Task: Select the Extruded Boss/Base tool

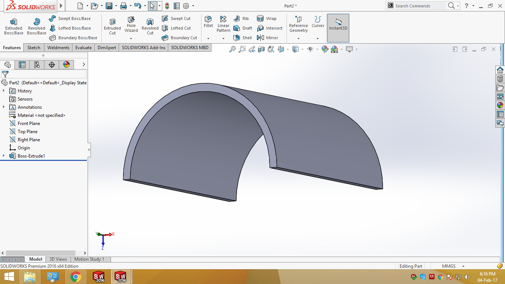Action: [x=14, y=27]
